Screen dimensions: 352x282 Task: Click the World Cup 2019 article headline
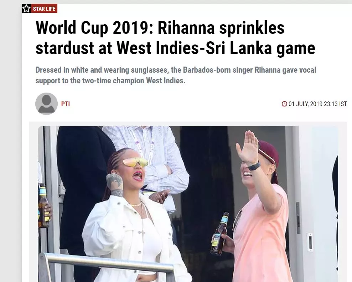[x=175, y=38]
